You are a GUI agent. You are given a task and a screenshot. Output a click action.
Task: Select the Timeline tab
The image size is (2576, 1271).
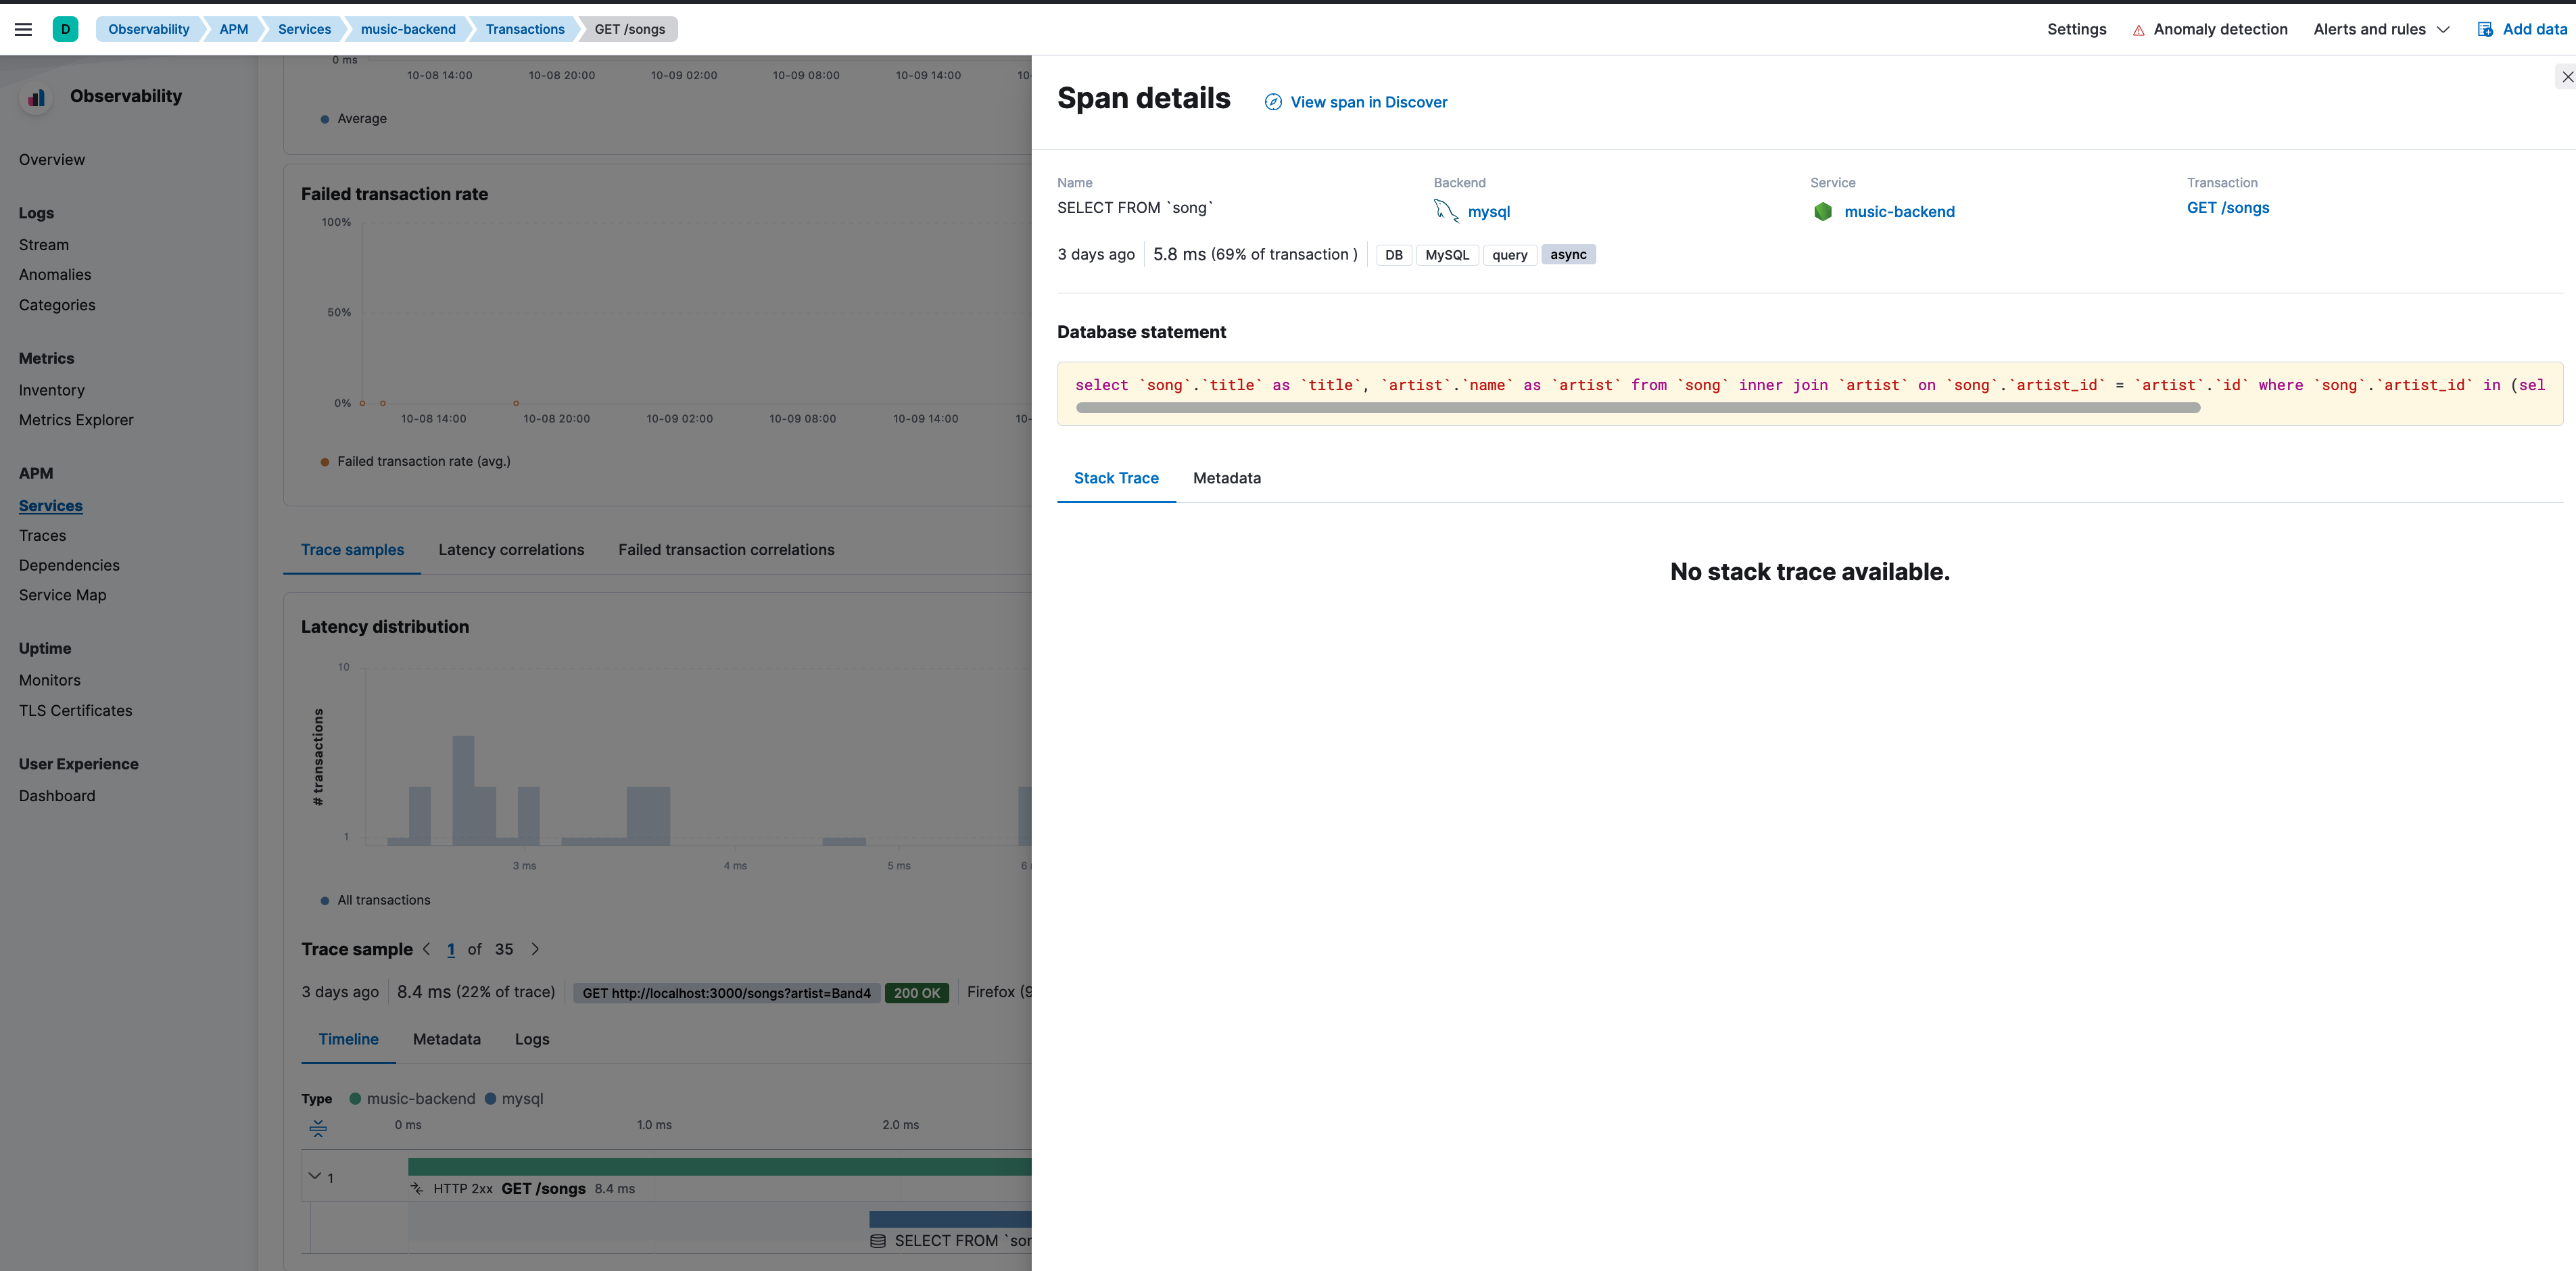coord(348,1040)
